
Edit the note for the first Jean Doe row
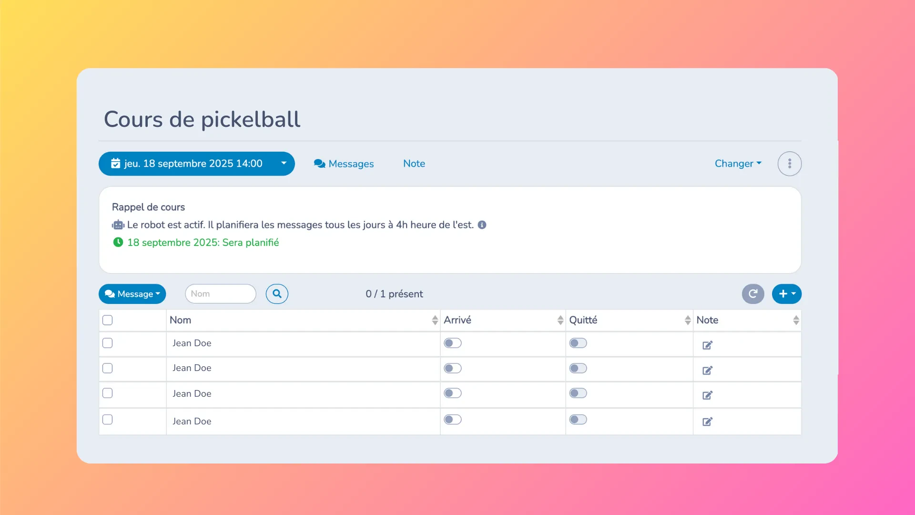(x=707, y=345)
